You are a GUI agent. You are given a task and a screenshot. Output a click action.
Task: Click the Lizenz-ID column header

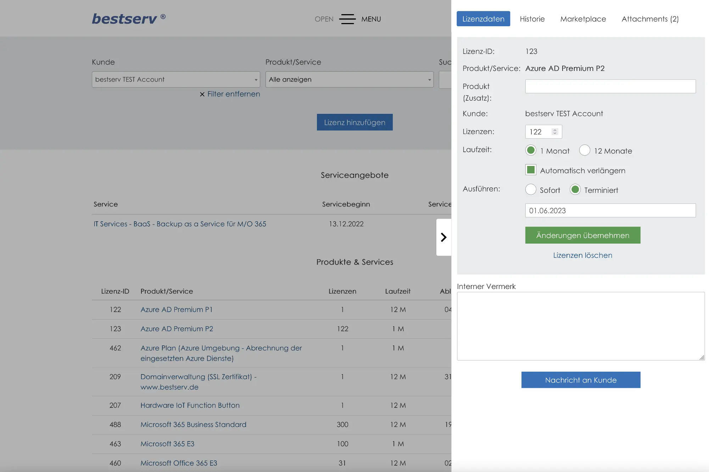tap(115, 291)
